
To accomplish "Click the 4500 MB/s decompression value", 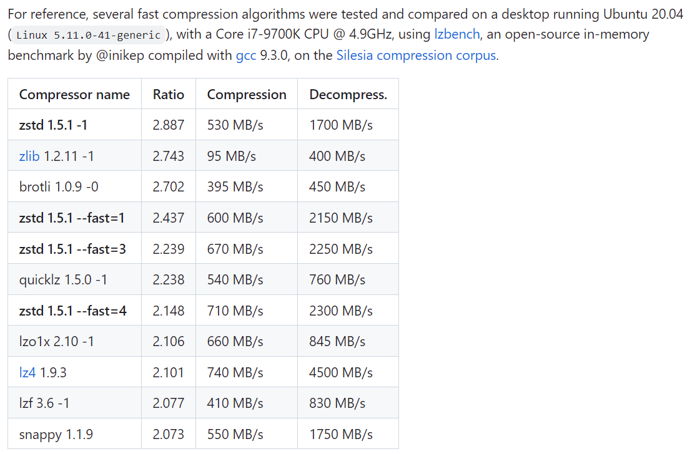I will click(341, 373).
